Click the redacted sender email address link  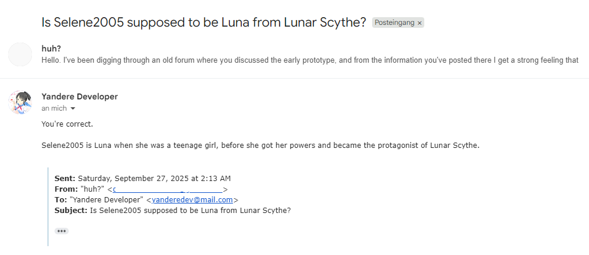click(x=168, y=189)
